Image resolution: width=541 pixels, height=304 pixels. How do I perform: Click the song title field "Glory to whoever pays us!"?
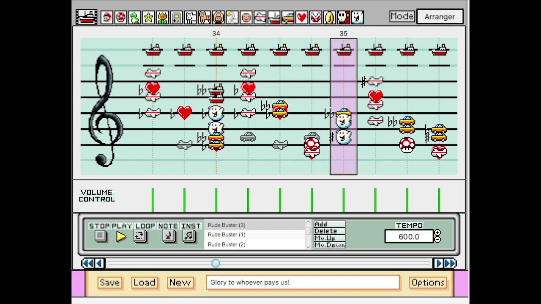pos(303,282)
